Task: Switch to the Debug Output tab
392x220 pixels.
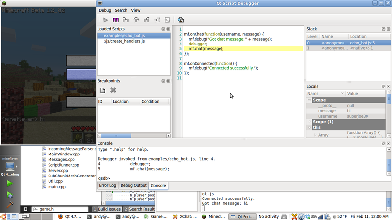Action: 133,186
